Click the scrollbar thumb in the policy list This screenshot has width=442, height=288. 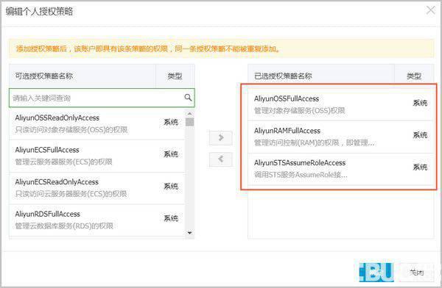[x=190, y=122]
